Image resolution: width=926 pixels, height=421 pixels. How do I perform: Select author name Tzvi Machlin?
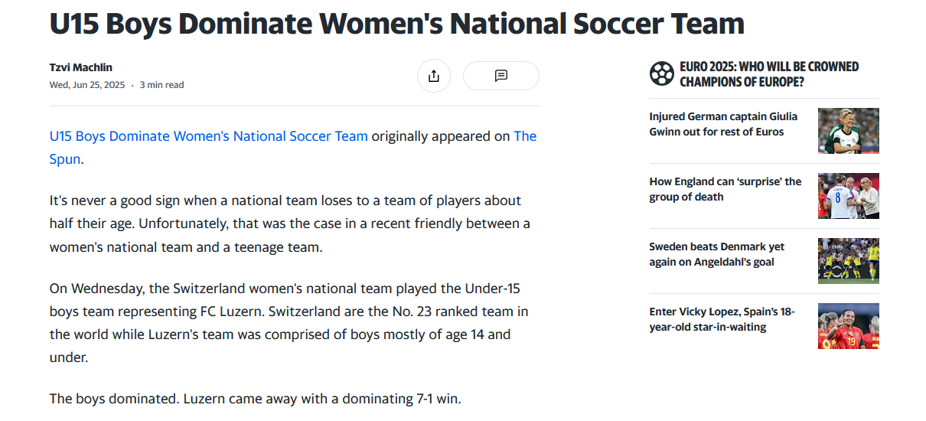point(81,67)
